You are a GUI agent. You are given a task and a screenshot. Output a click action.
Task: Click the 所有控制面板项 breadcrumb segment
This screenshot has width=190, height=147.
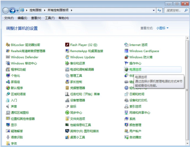pos(58,10)
